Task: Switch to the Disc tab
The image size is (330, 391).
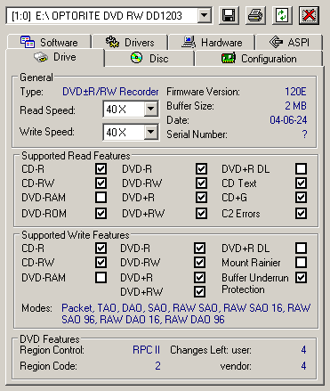Action: click(x=149, y=58)
